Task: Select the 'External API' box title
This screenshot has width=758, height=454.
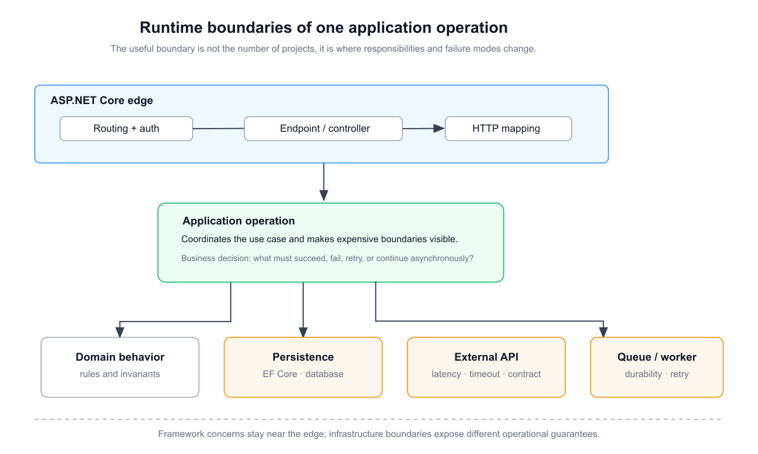Action: [486, 358]
